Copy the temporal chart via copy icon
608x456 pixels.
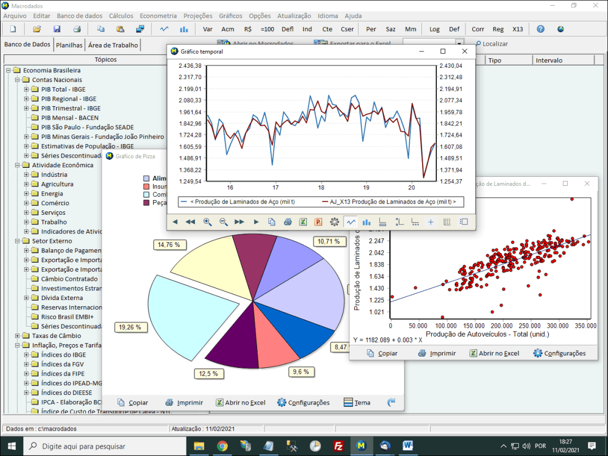point(272,222)
